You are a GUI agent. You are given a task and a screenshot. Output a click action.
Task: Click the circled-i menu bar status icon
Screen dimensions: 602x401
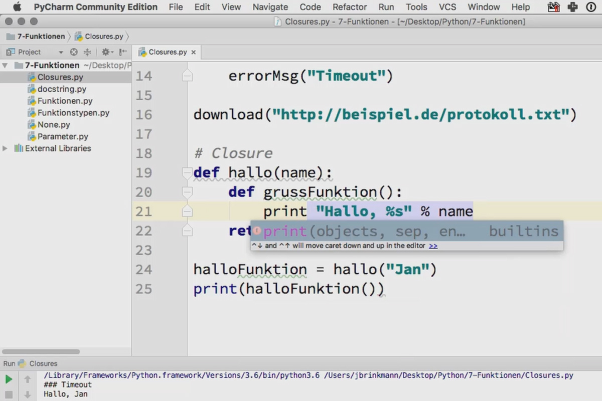point(590,7)
